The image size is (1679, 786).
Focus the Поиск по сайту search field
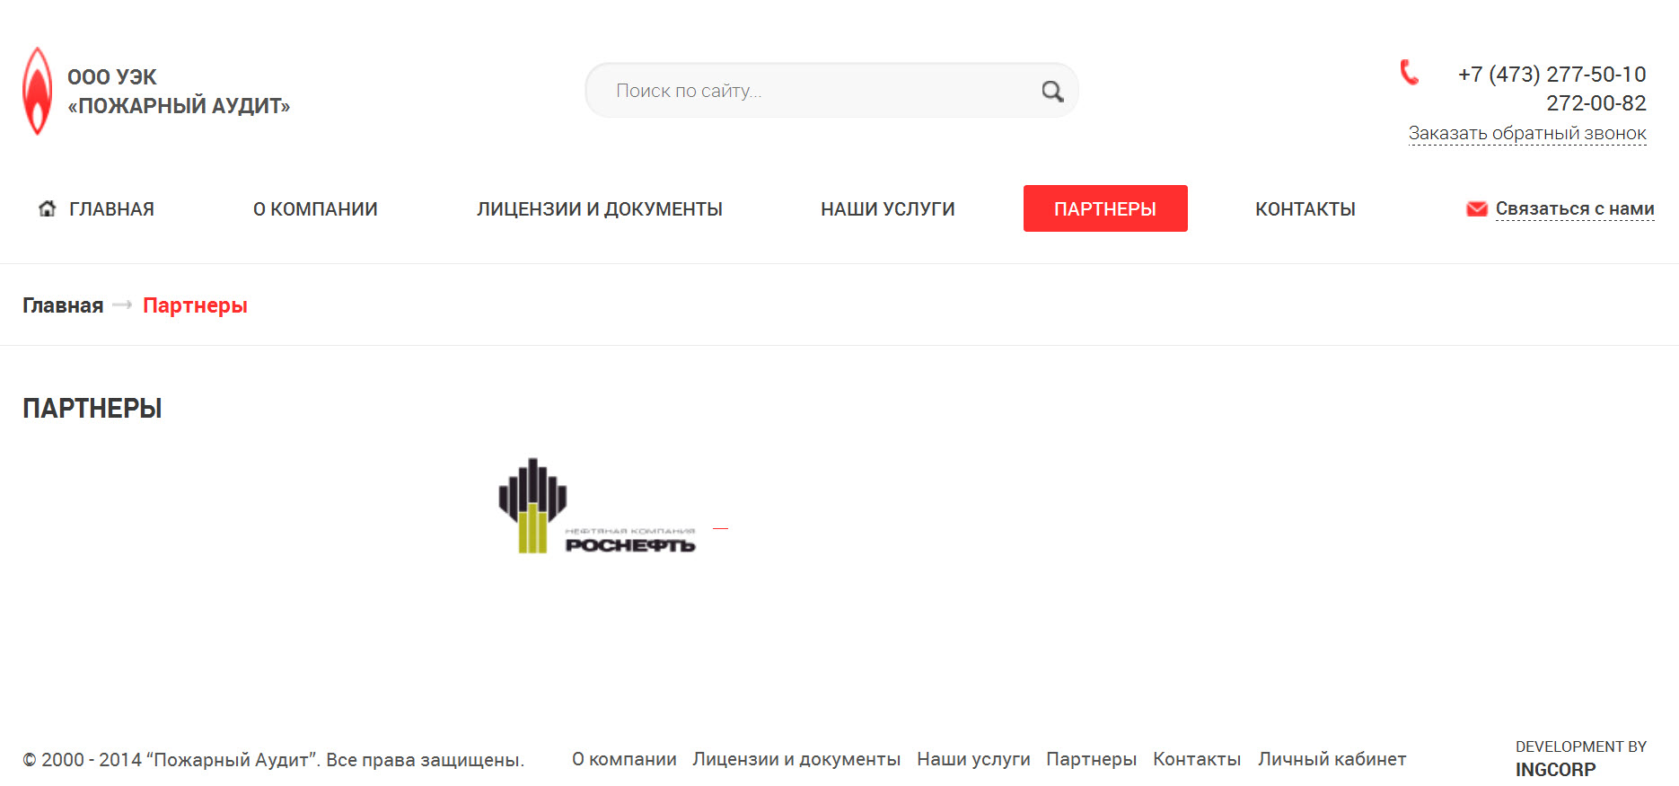point(831,90)
